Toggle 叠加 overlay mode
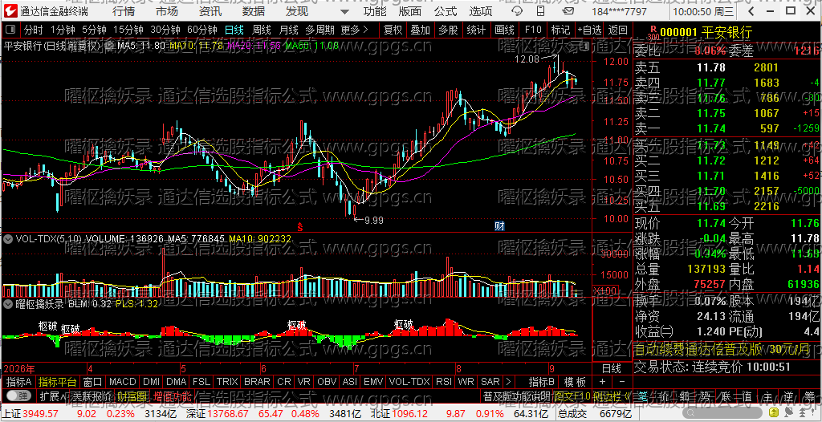 coord(420,30)
